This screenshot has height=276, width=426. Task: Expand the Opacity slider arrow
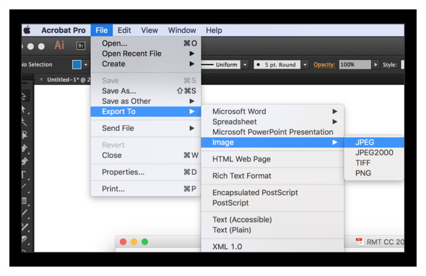376,64
